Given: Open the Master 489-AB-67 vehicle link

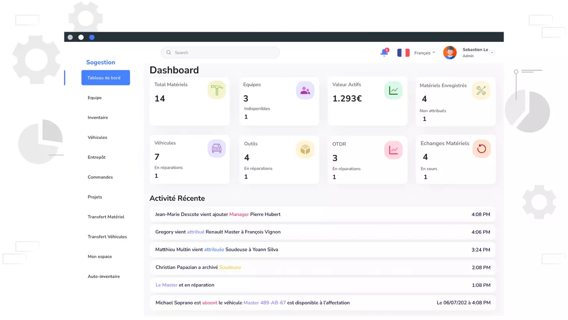Looking at the screenshot, I should 264,302.
